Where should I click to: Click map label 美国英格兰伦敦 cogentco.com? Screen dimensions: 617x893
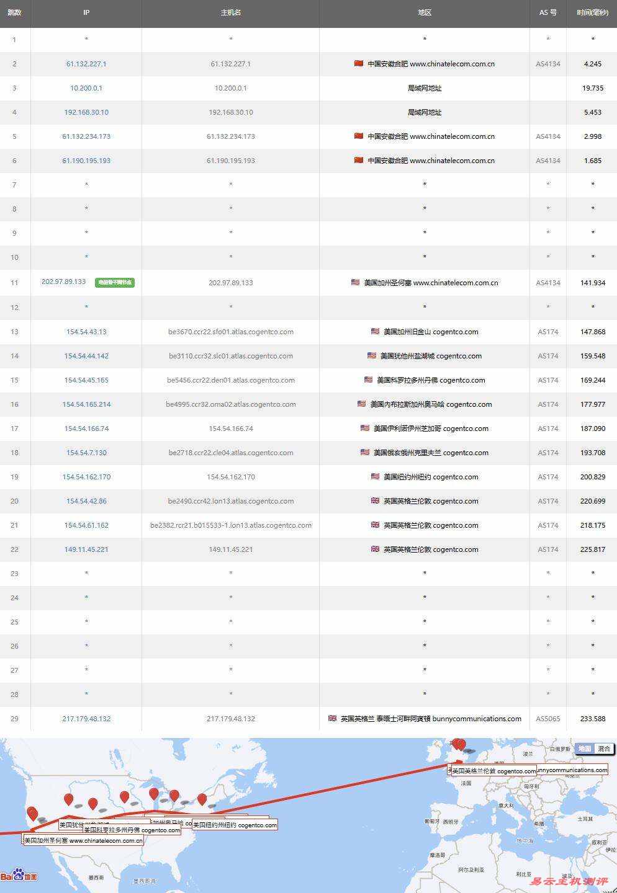click(x=493, y=771)
